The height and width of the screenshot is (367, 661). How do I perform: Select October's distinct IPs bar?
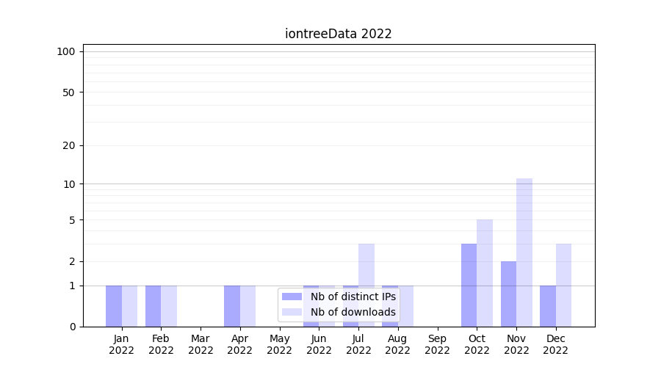point(469,285)
